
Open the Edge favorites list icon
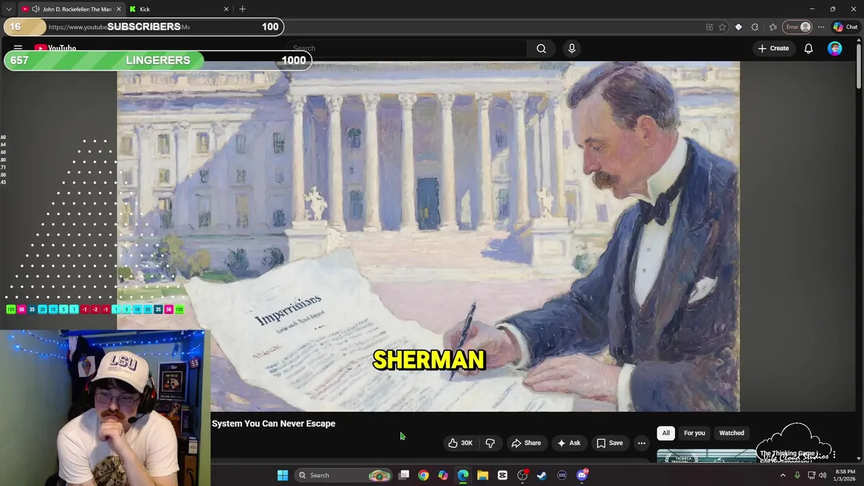click(x=773, y=27)
